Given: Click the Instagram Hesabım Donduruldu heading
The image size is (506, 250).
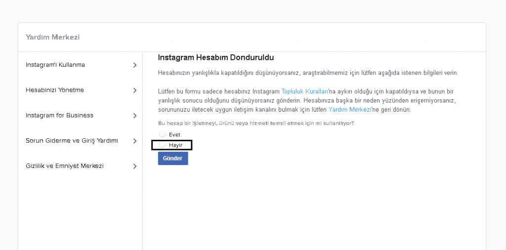Looking at the screenshot, I should coord(215,58).
